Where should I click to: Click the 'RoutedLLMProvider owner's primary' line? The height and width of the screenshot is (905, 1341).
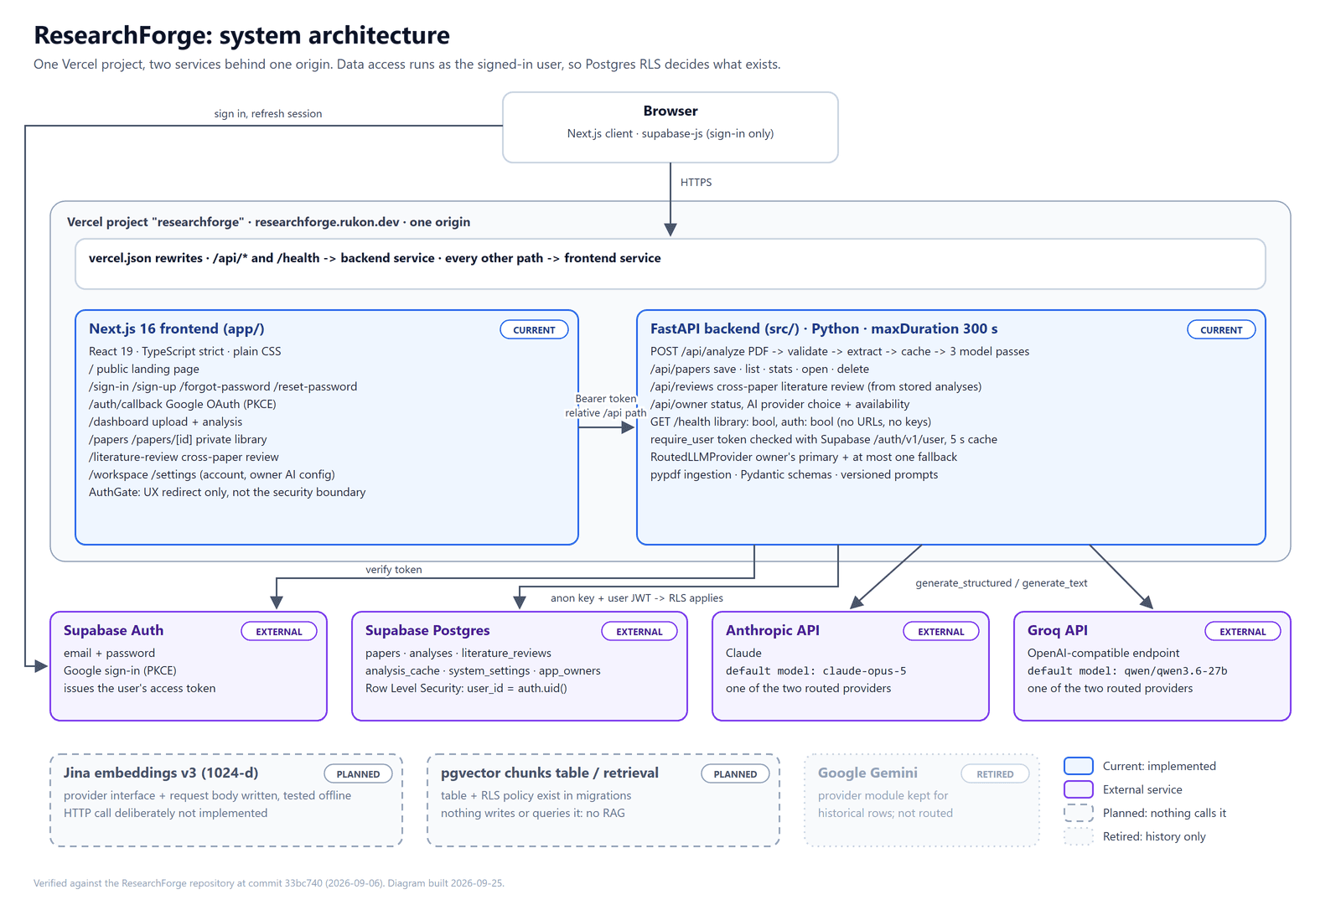click(804, 457)
